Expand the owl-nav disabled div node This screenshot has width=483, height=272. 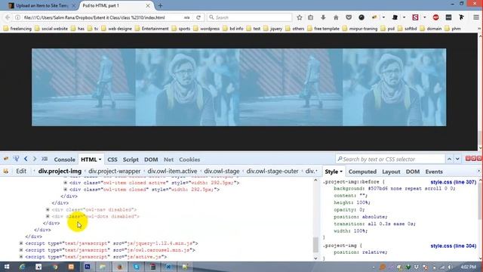[48, 209]
